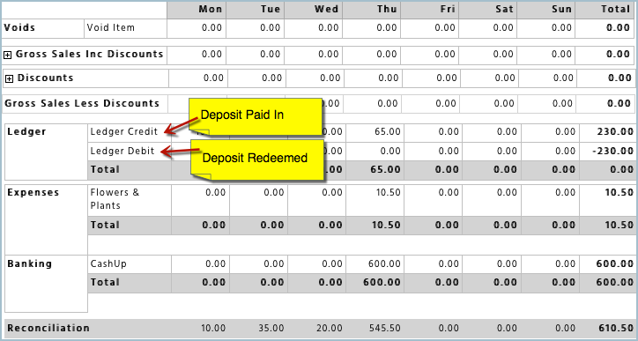Expand Gross Sales Inc Discounts row
The height and width of the screenshot is (341, 638).
(7, 56)
